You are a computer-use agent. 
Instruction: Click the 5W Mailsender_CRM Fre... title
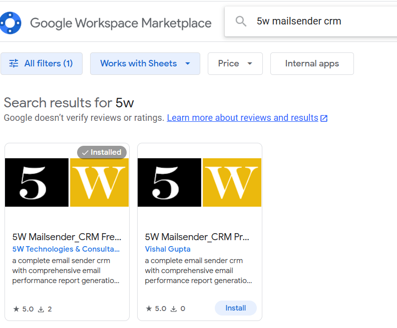(67, 237)
